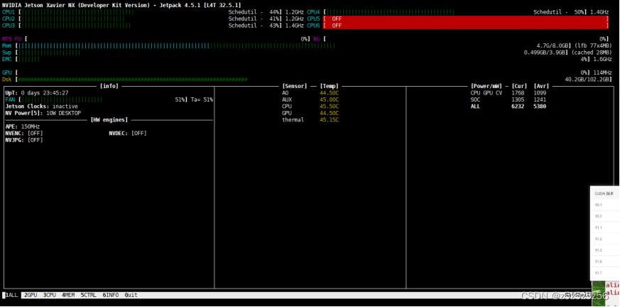Click the Dsk usage bar
Screen dimensions: 620x307
point(131,80)
